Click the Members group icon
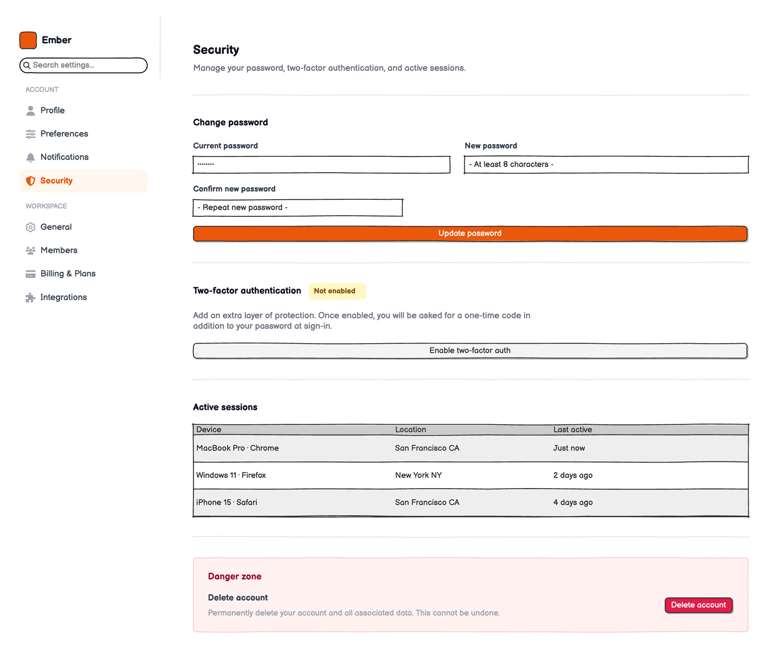The height and width of the screenshot is (649, 759). [30, 251]
